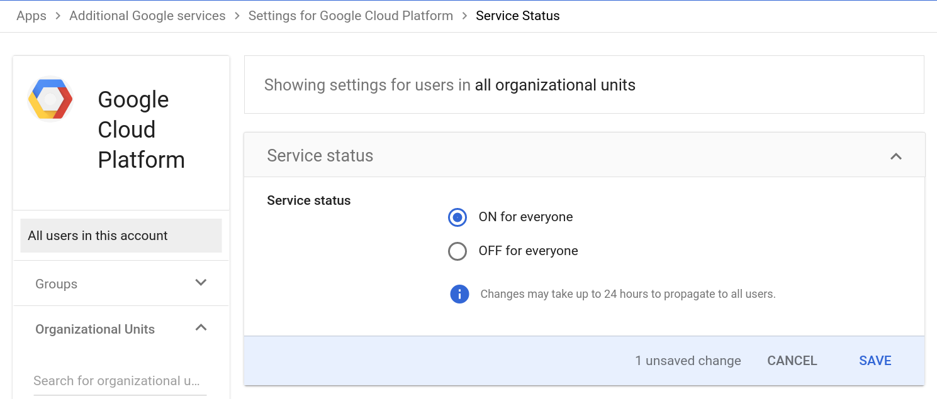Viewport: 937px width, 399px height.
Task: Click the Google Cloud Platform hexagon logo
Action: (x=50, y=99)
